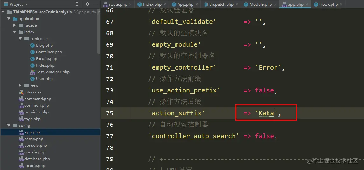
Task: Select cookie.php in project tree
Action: point(35,152)
